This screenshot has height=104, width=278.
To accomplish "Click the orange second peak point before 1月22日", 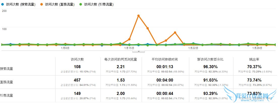I will [175, 33].
